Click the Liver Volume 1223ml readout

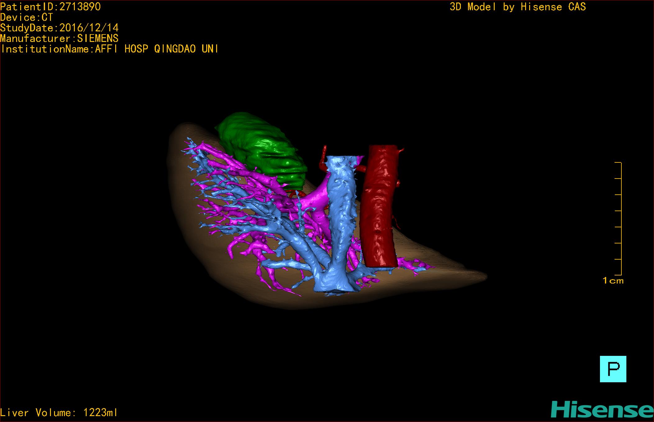tap(59, 413)
